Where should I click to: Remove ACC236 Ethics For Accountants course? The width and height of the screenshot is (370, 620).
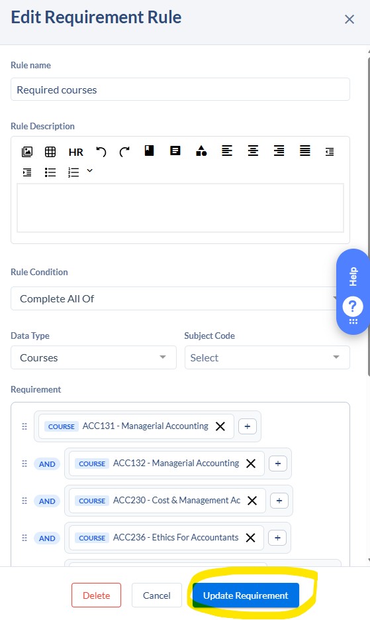(x=250, y=538)
